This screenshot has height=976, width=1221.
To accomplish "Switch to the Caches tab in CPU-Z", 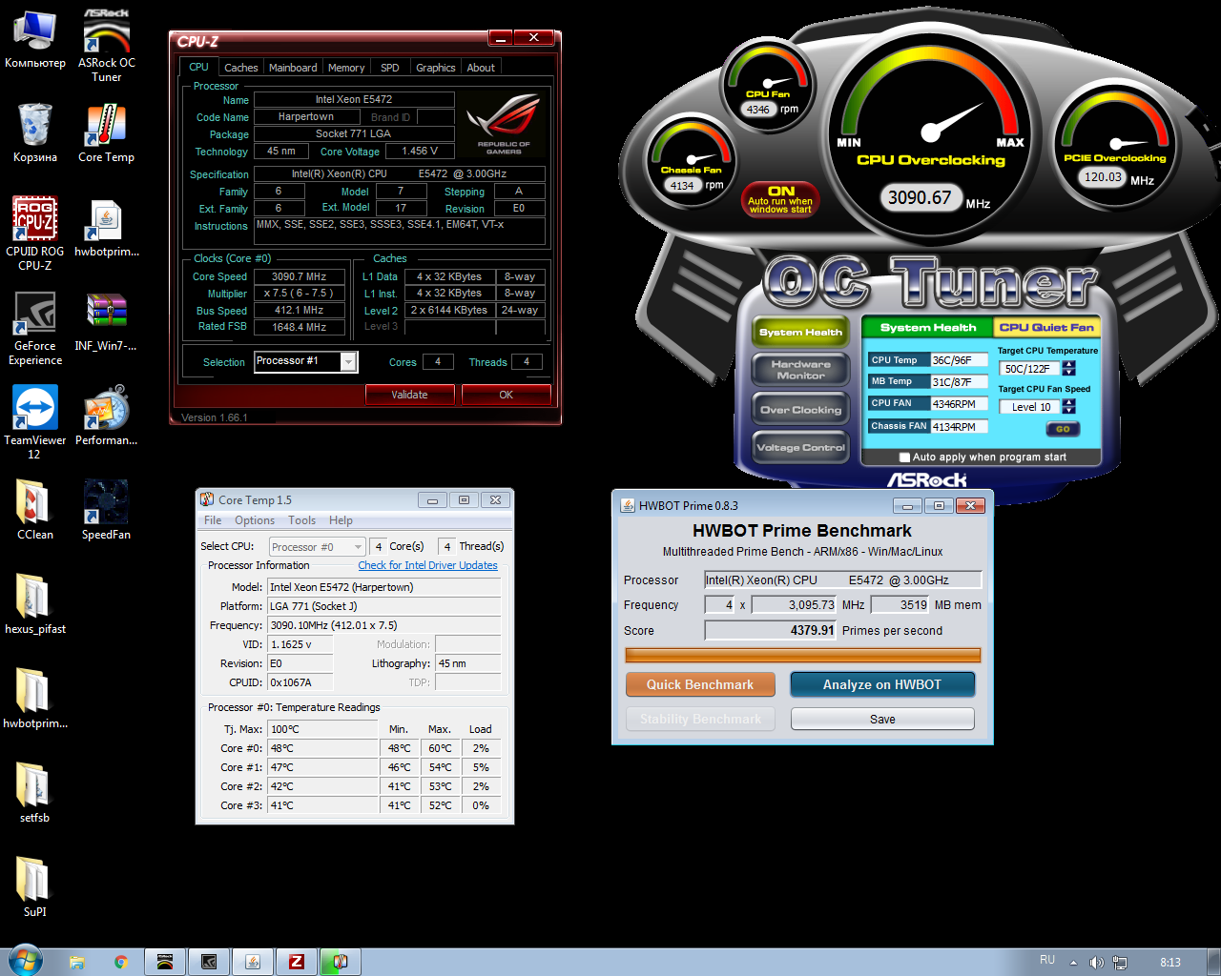I will 240,68.
